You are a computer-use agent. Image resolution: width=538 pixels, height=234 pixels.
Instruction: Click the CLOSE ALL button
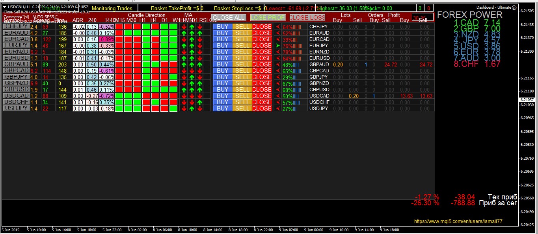point(229,17)
